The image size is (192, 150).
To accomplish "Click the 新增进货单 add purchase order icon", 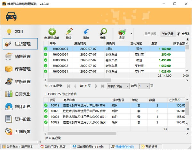I will pyautogui.click(x=52, y=32).
